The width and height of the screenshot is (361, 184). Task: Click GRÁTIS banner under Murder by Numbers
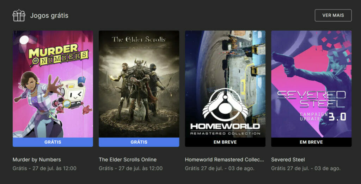[x=53, y=142]
